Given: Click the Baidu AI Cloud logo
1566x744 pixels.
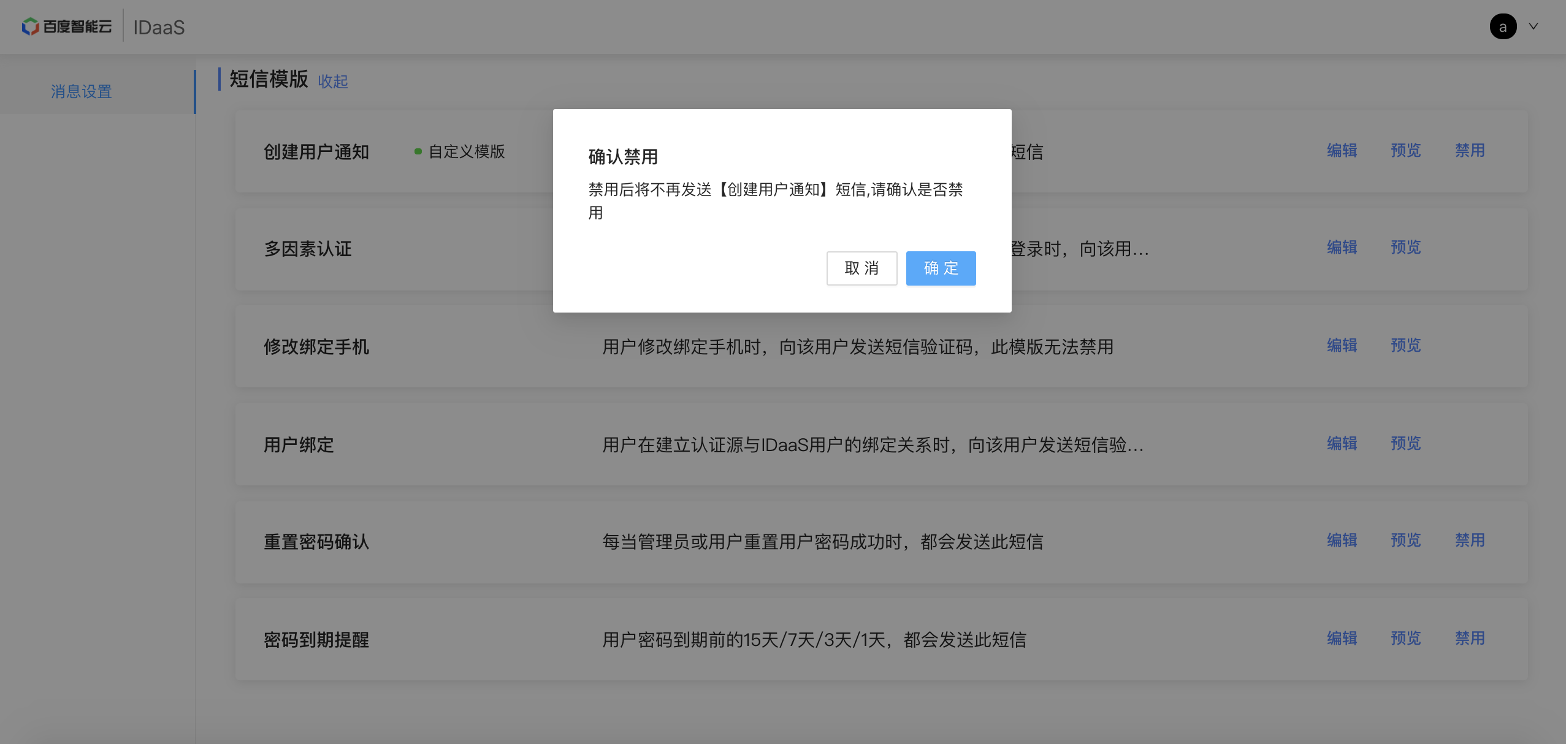Looking at the screenshot, I should (x=67, y=26).
